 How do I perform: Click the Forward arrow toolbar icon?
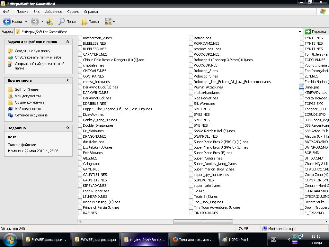[x=35, y=22]
